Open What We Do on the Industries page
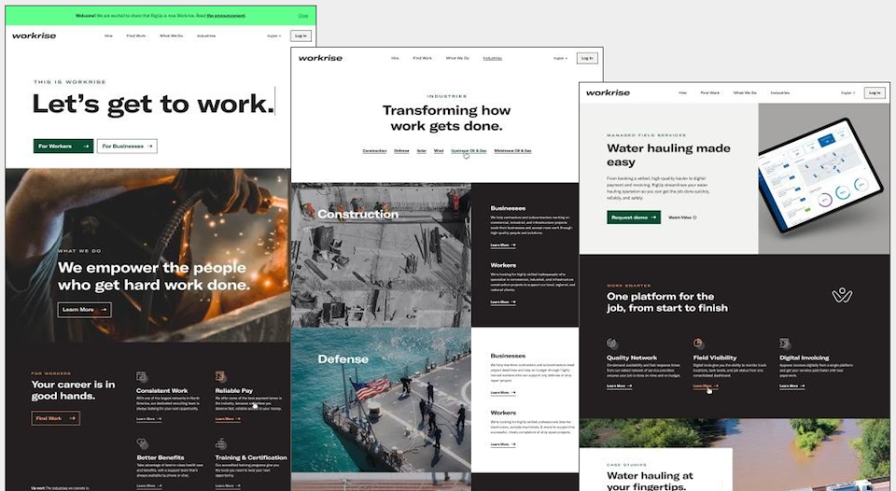Viewport: 896px width, 491px height. click(x=457, y=58)
